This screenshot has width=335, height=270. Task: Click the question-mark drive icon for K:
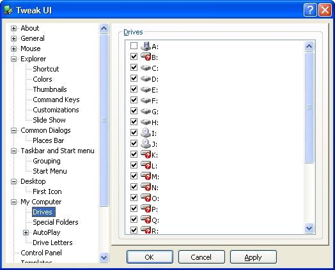coord(146,154)
